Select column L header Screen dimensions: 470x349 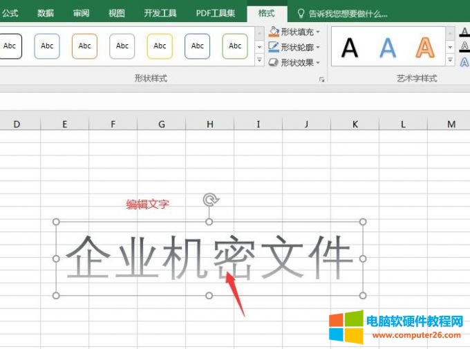coord(403,124)
